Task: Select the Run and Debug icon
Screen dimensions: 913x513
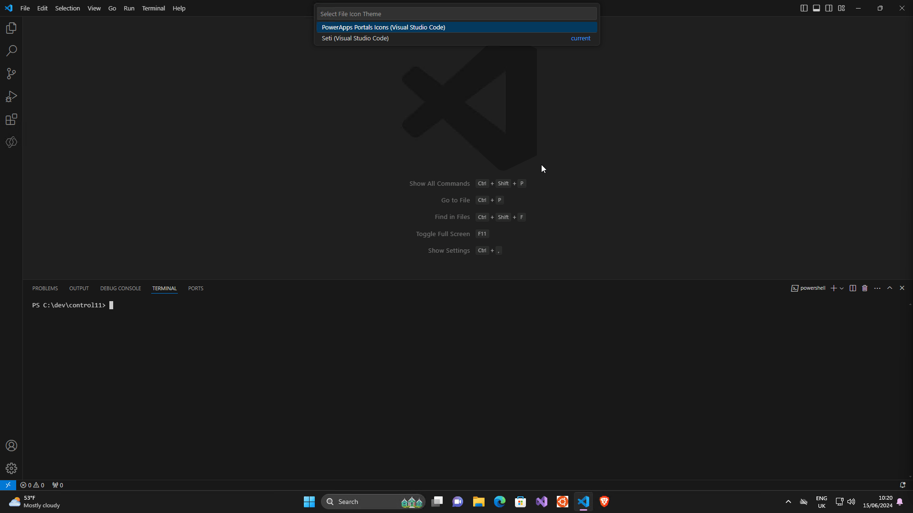Action: (11, 96)
